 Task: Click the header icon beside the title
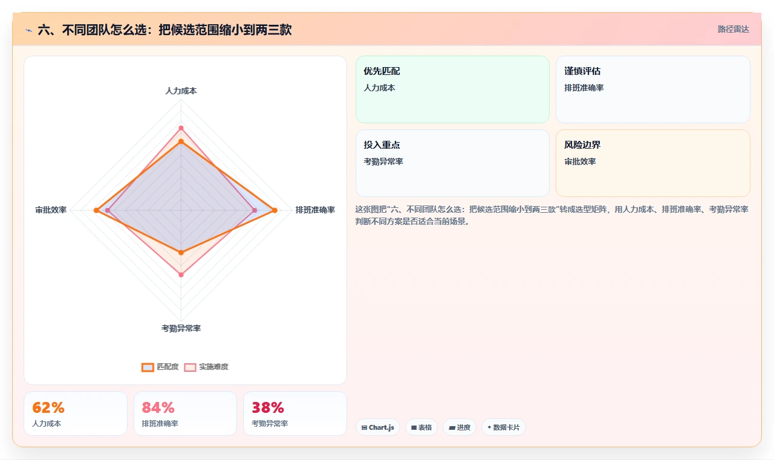pos(28,30)
